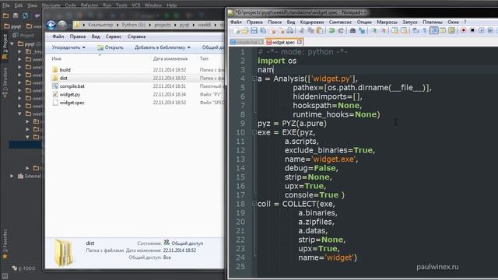Open Плагины menu in Notepad++
Image resolution: width=498 pixels, height=280 pixels.
tap(433, 22)
